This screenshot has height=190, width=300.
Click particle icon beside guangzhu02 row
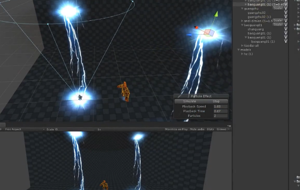[x=286, y=13]
